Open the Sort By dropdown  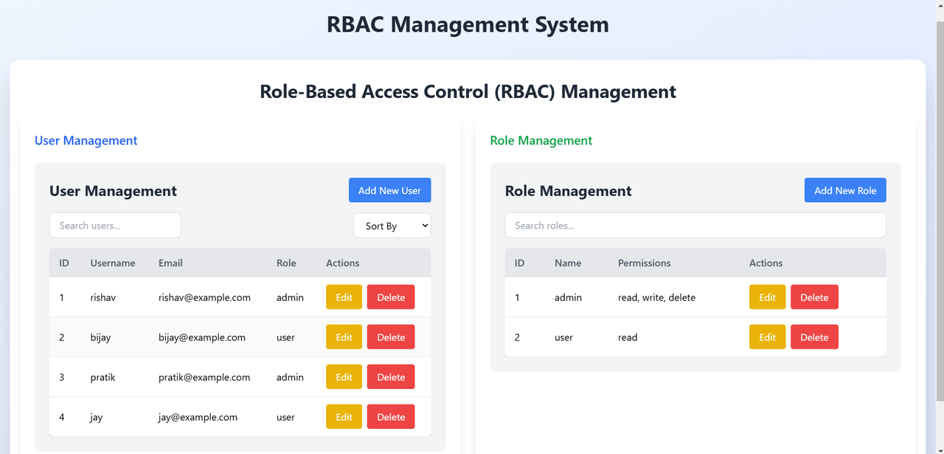[x=392, y=226]
